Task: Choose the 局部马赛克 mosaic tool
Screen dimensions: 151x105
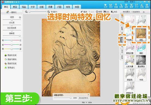Action: [11, 59]
